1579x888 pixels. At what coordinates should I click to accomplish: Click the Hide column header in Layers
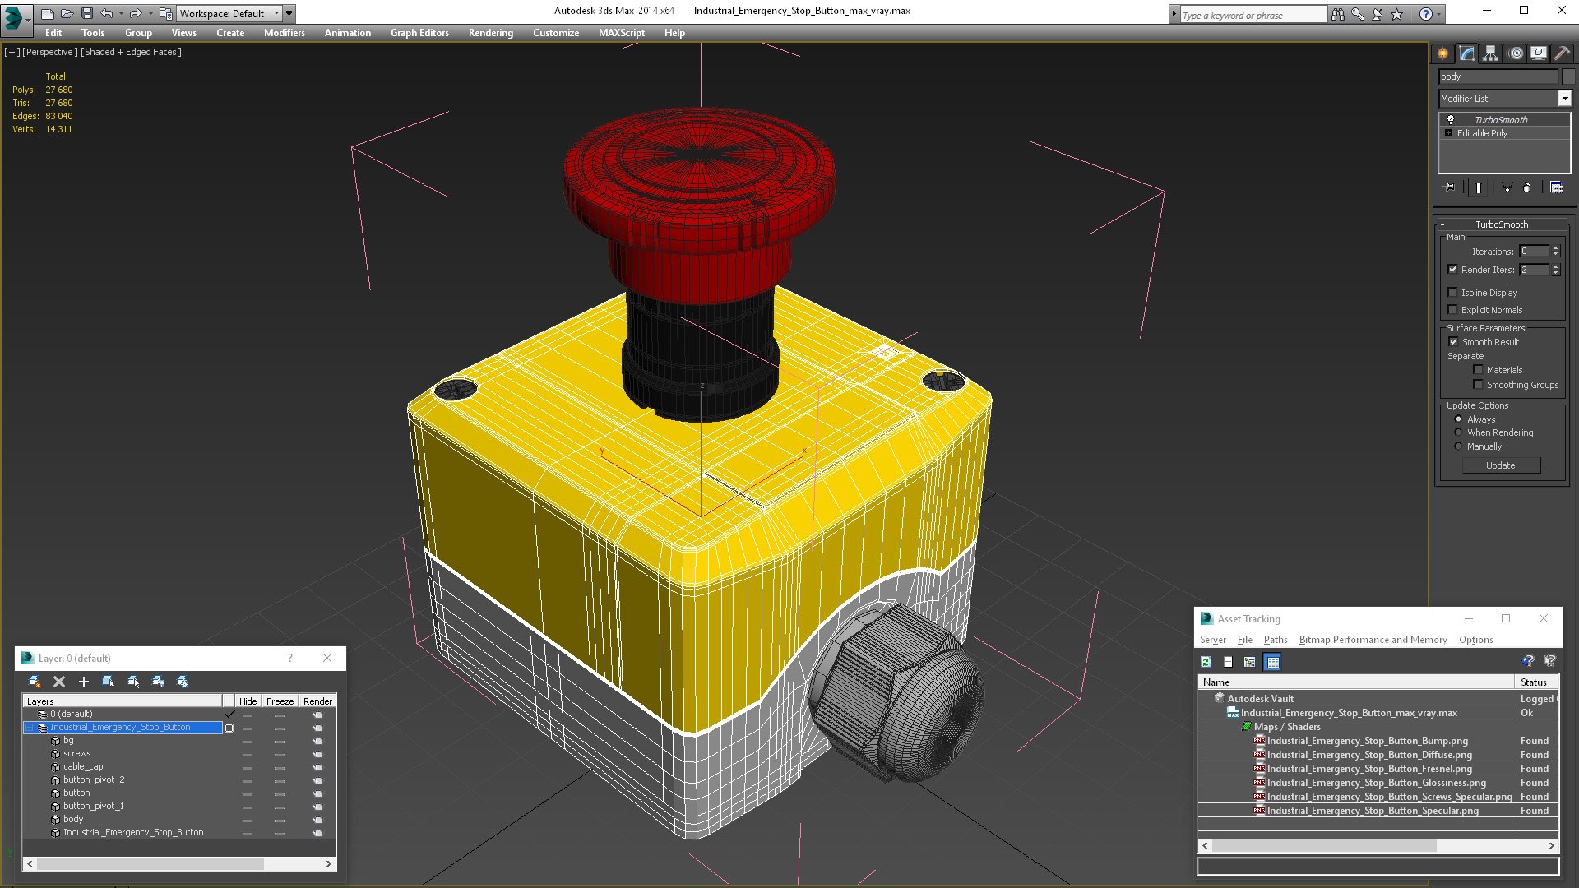pyautogui.click(x=248, y=701)
